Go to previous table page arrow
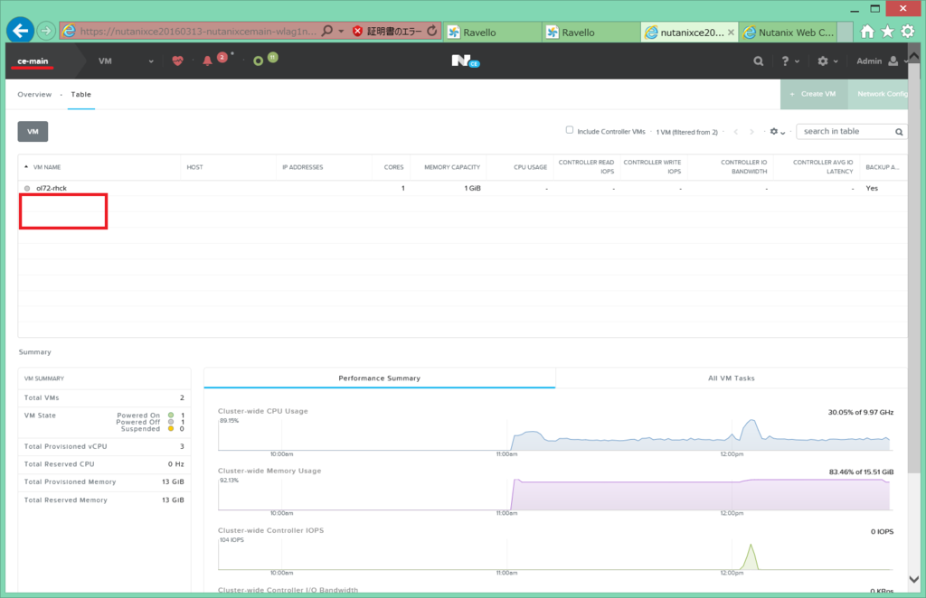The image size is (926, 598). (x=736, y=132)
